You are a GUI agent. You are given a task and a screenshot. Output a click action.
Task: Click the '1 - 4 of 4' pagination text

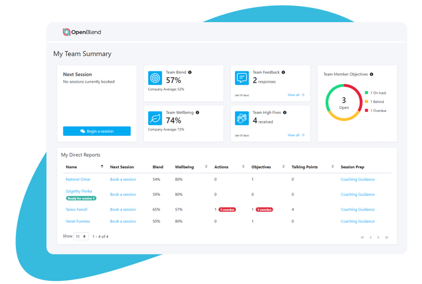tap(100, 236)
